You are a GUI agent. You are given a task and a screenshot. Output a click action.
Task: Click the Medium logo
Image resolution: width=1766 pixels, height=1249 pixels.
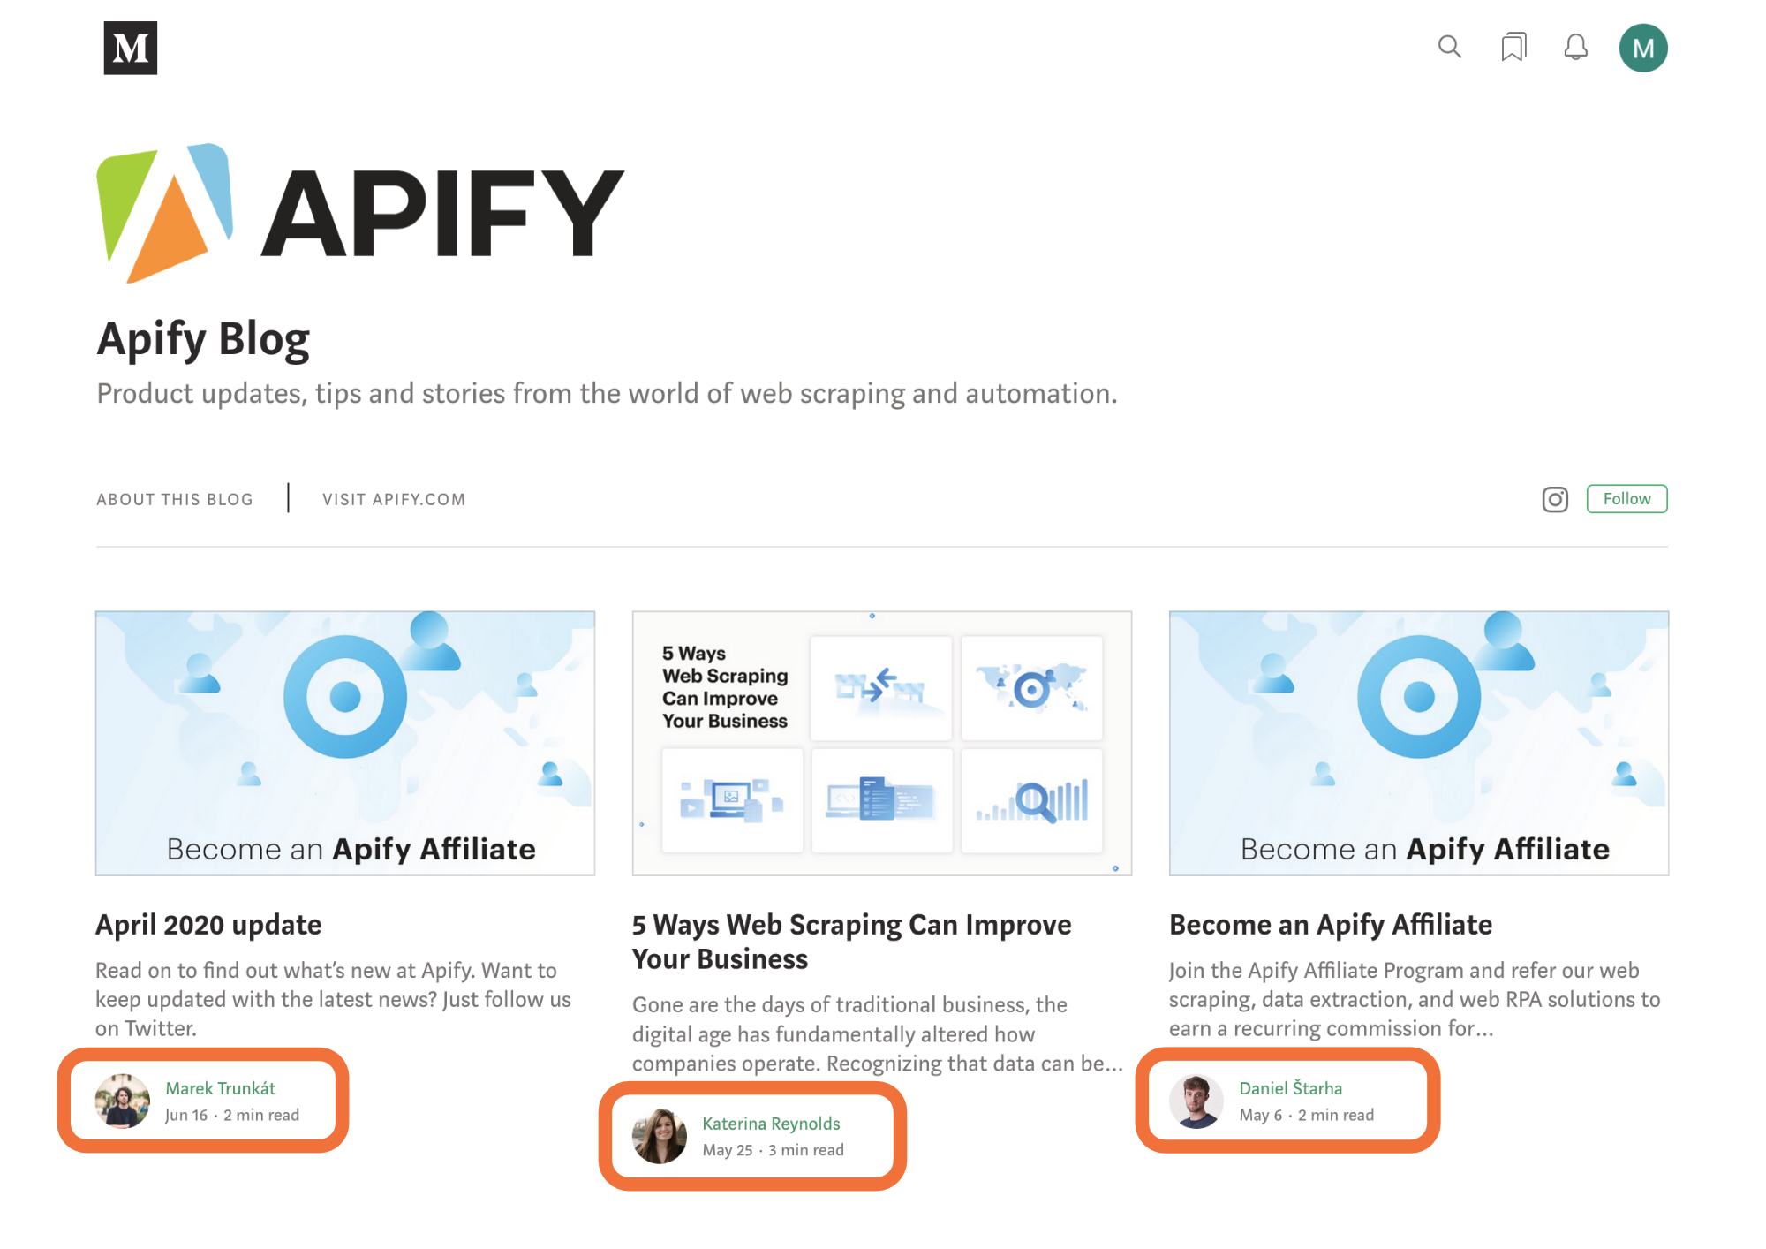point(129,49)
